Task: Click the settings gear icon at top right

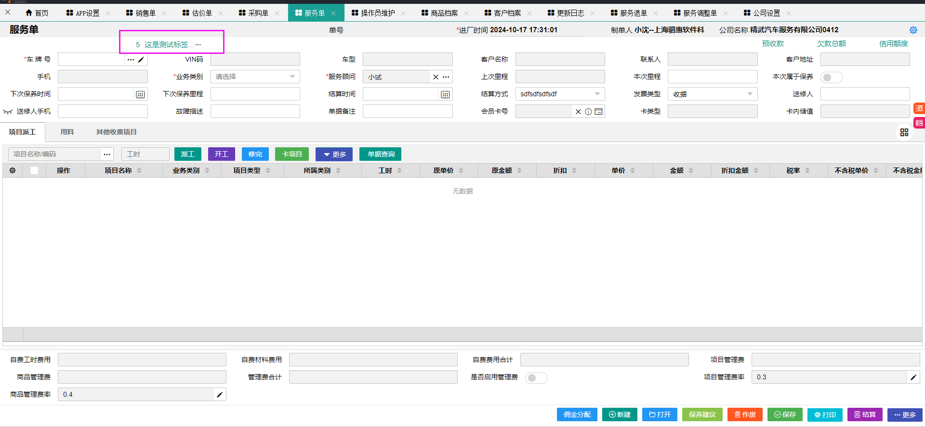Action: pyautogui.click(x=913, y=30)
